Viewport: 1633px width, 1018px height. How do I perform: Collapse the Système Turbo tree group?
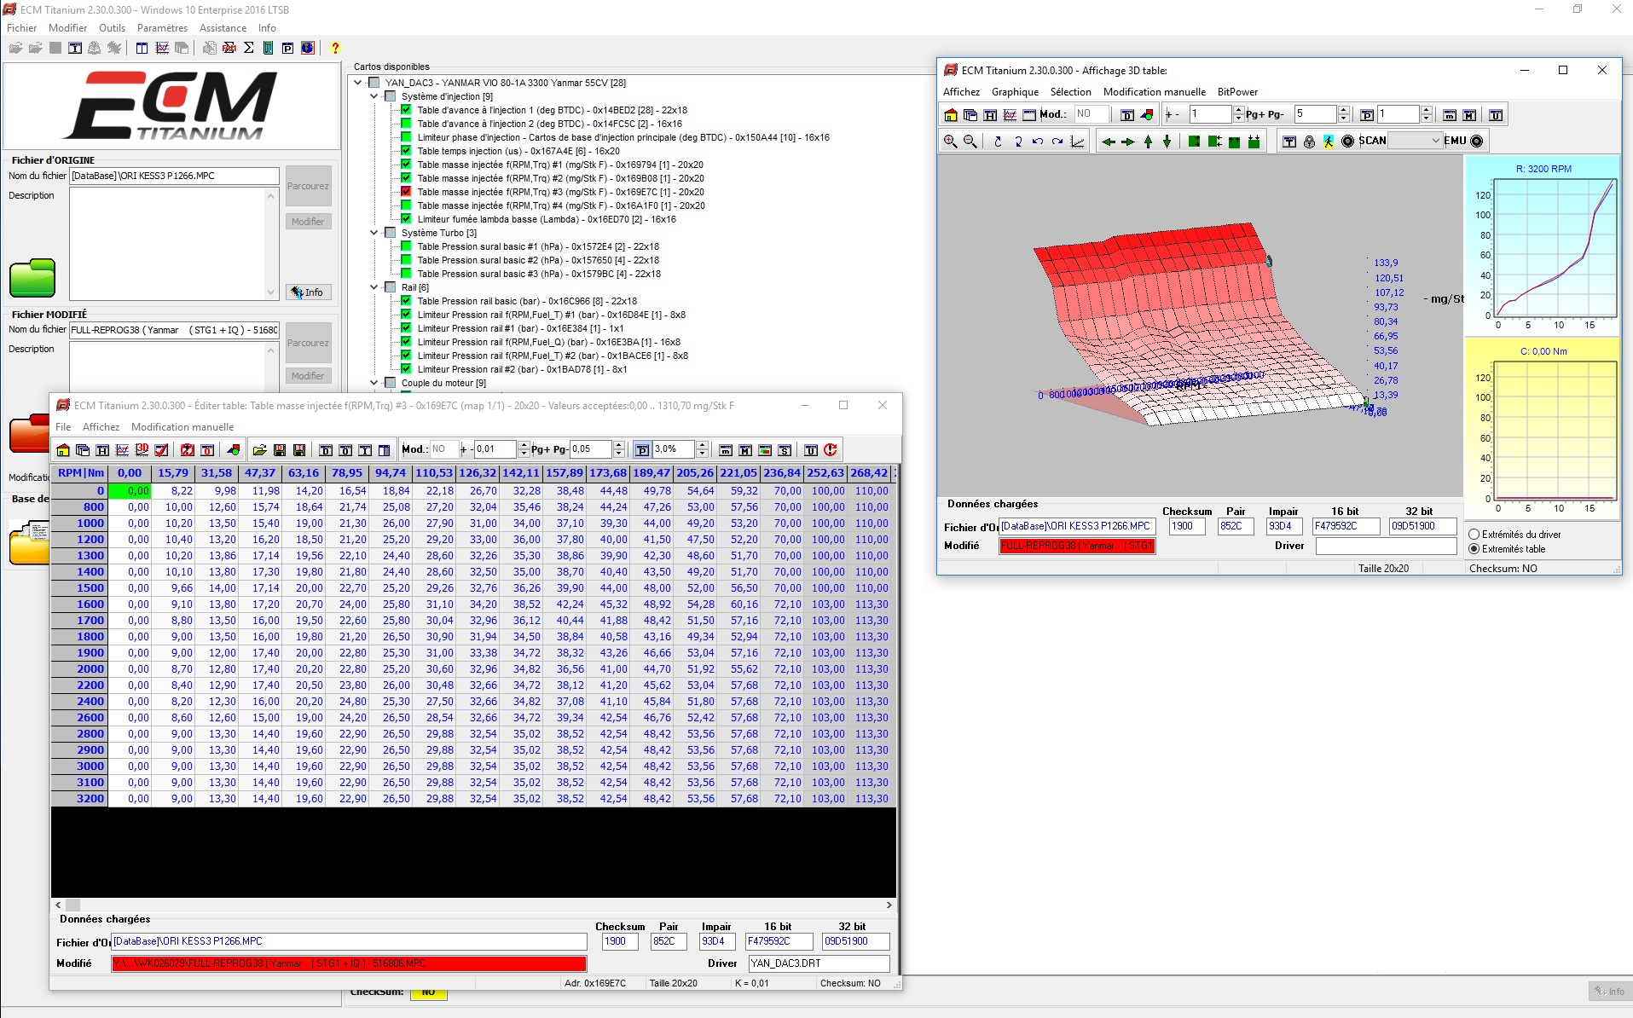click(374, 233)
